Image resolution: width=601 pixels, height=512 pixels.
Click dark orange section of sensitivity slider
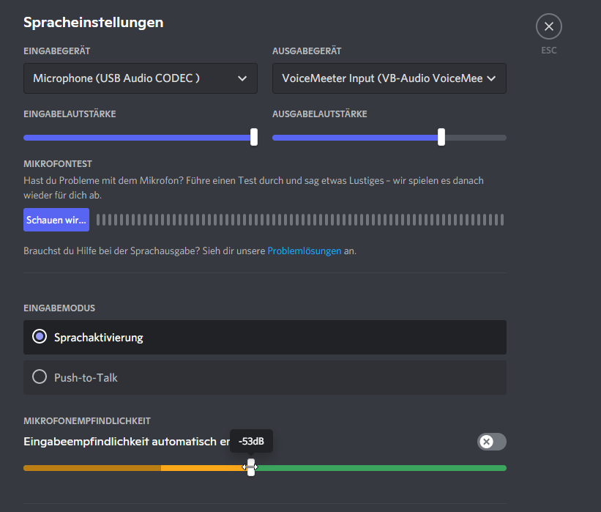(92, 468)
